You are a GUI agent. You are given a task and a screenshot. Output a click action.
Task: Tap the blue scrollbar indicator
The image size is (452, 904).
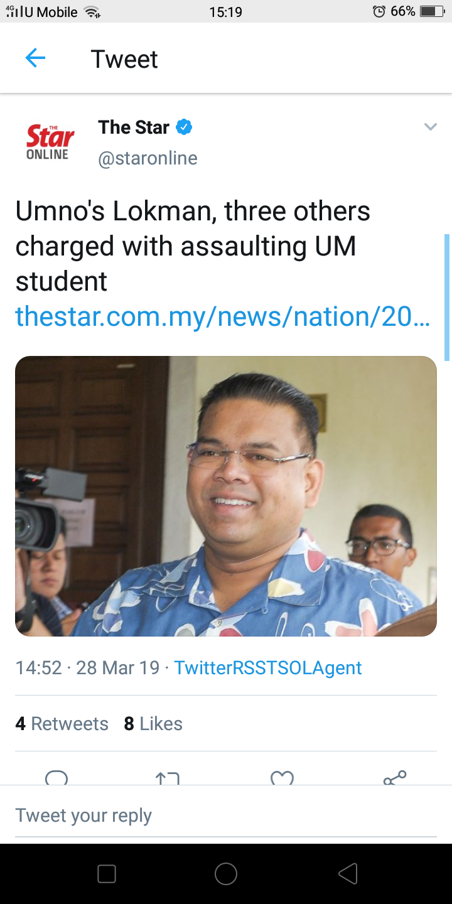(x=447, y=297)
